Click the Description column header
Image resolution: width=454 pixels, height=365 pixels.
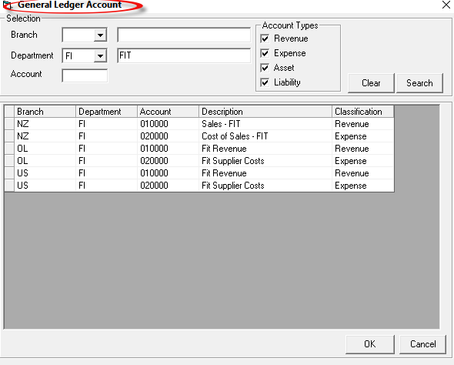(x=265, y=112)
